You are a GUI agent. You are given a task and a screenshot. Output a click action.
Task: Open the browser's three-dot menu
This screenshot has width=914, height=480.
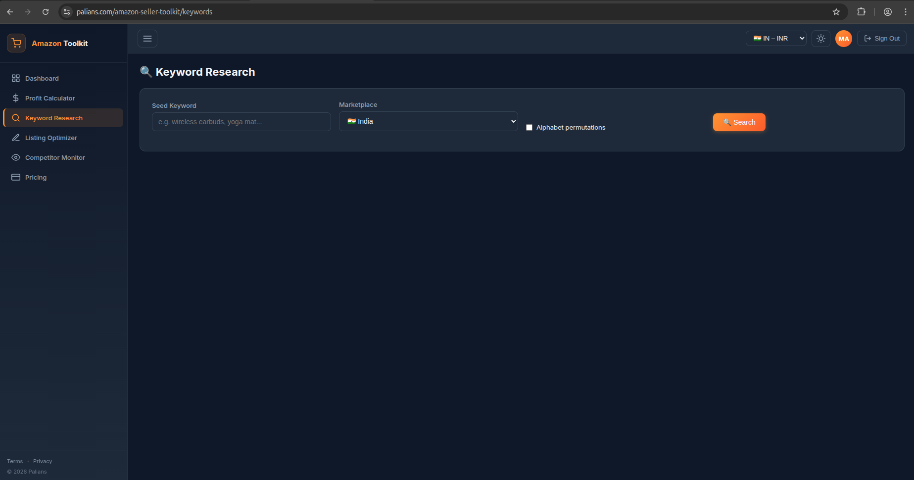pyautogui.click(x=906, y=11)
